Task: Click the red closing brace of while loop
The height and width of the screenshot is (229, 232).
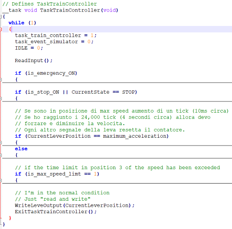Action: (x=10, y=218)
